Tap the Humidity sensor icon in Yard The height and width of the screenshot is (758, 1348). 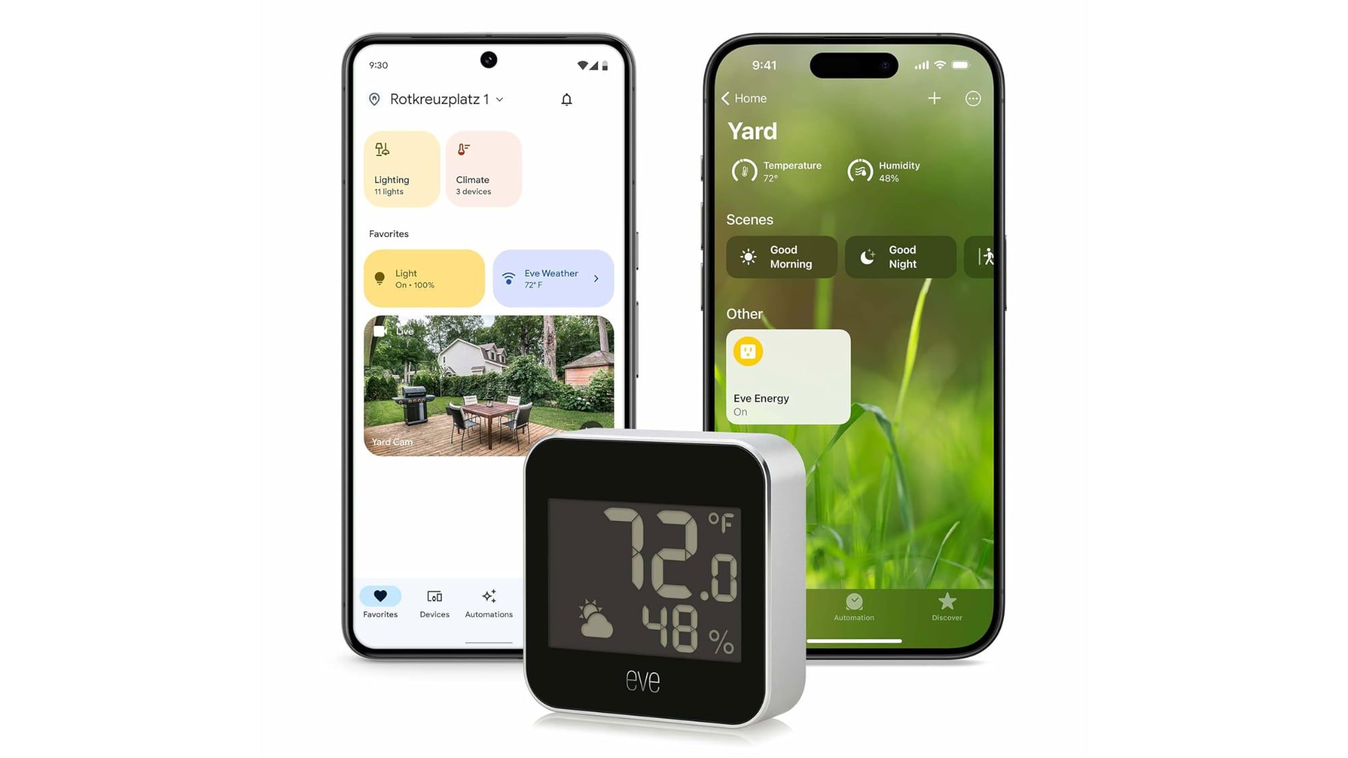point(859,170)
